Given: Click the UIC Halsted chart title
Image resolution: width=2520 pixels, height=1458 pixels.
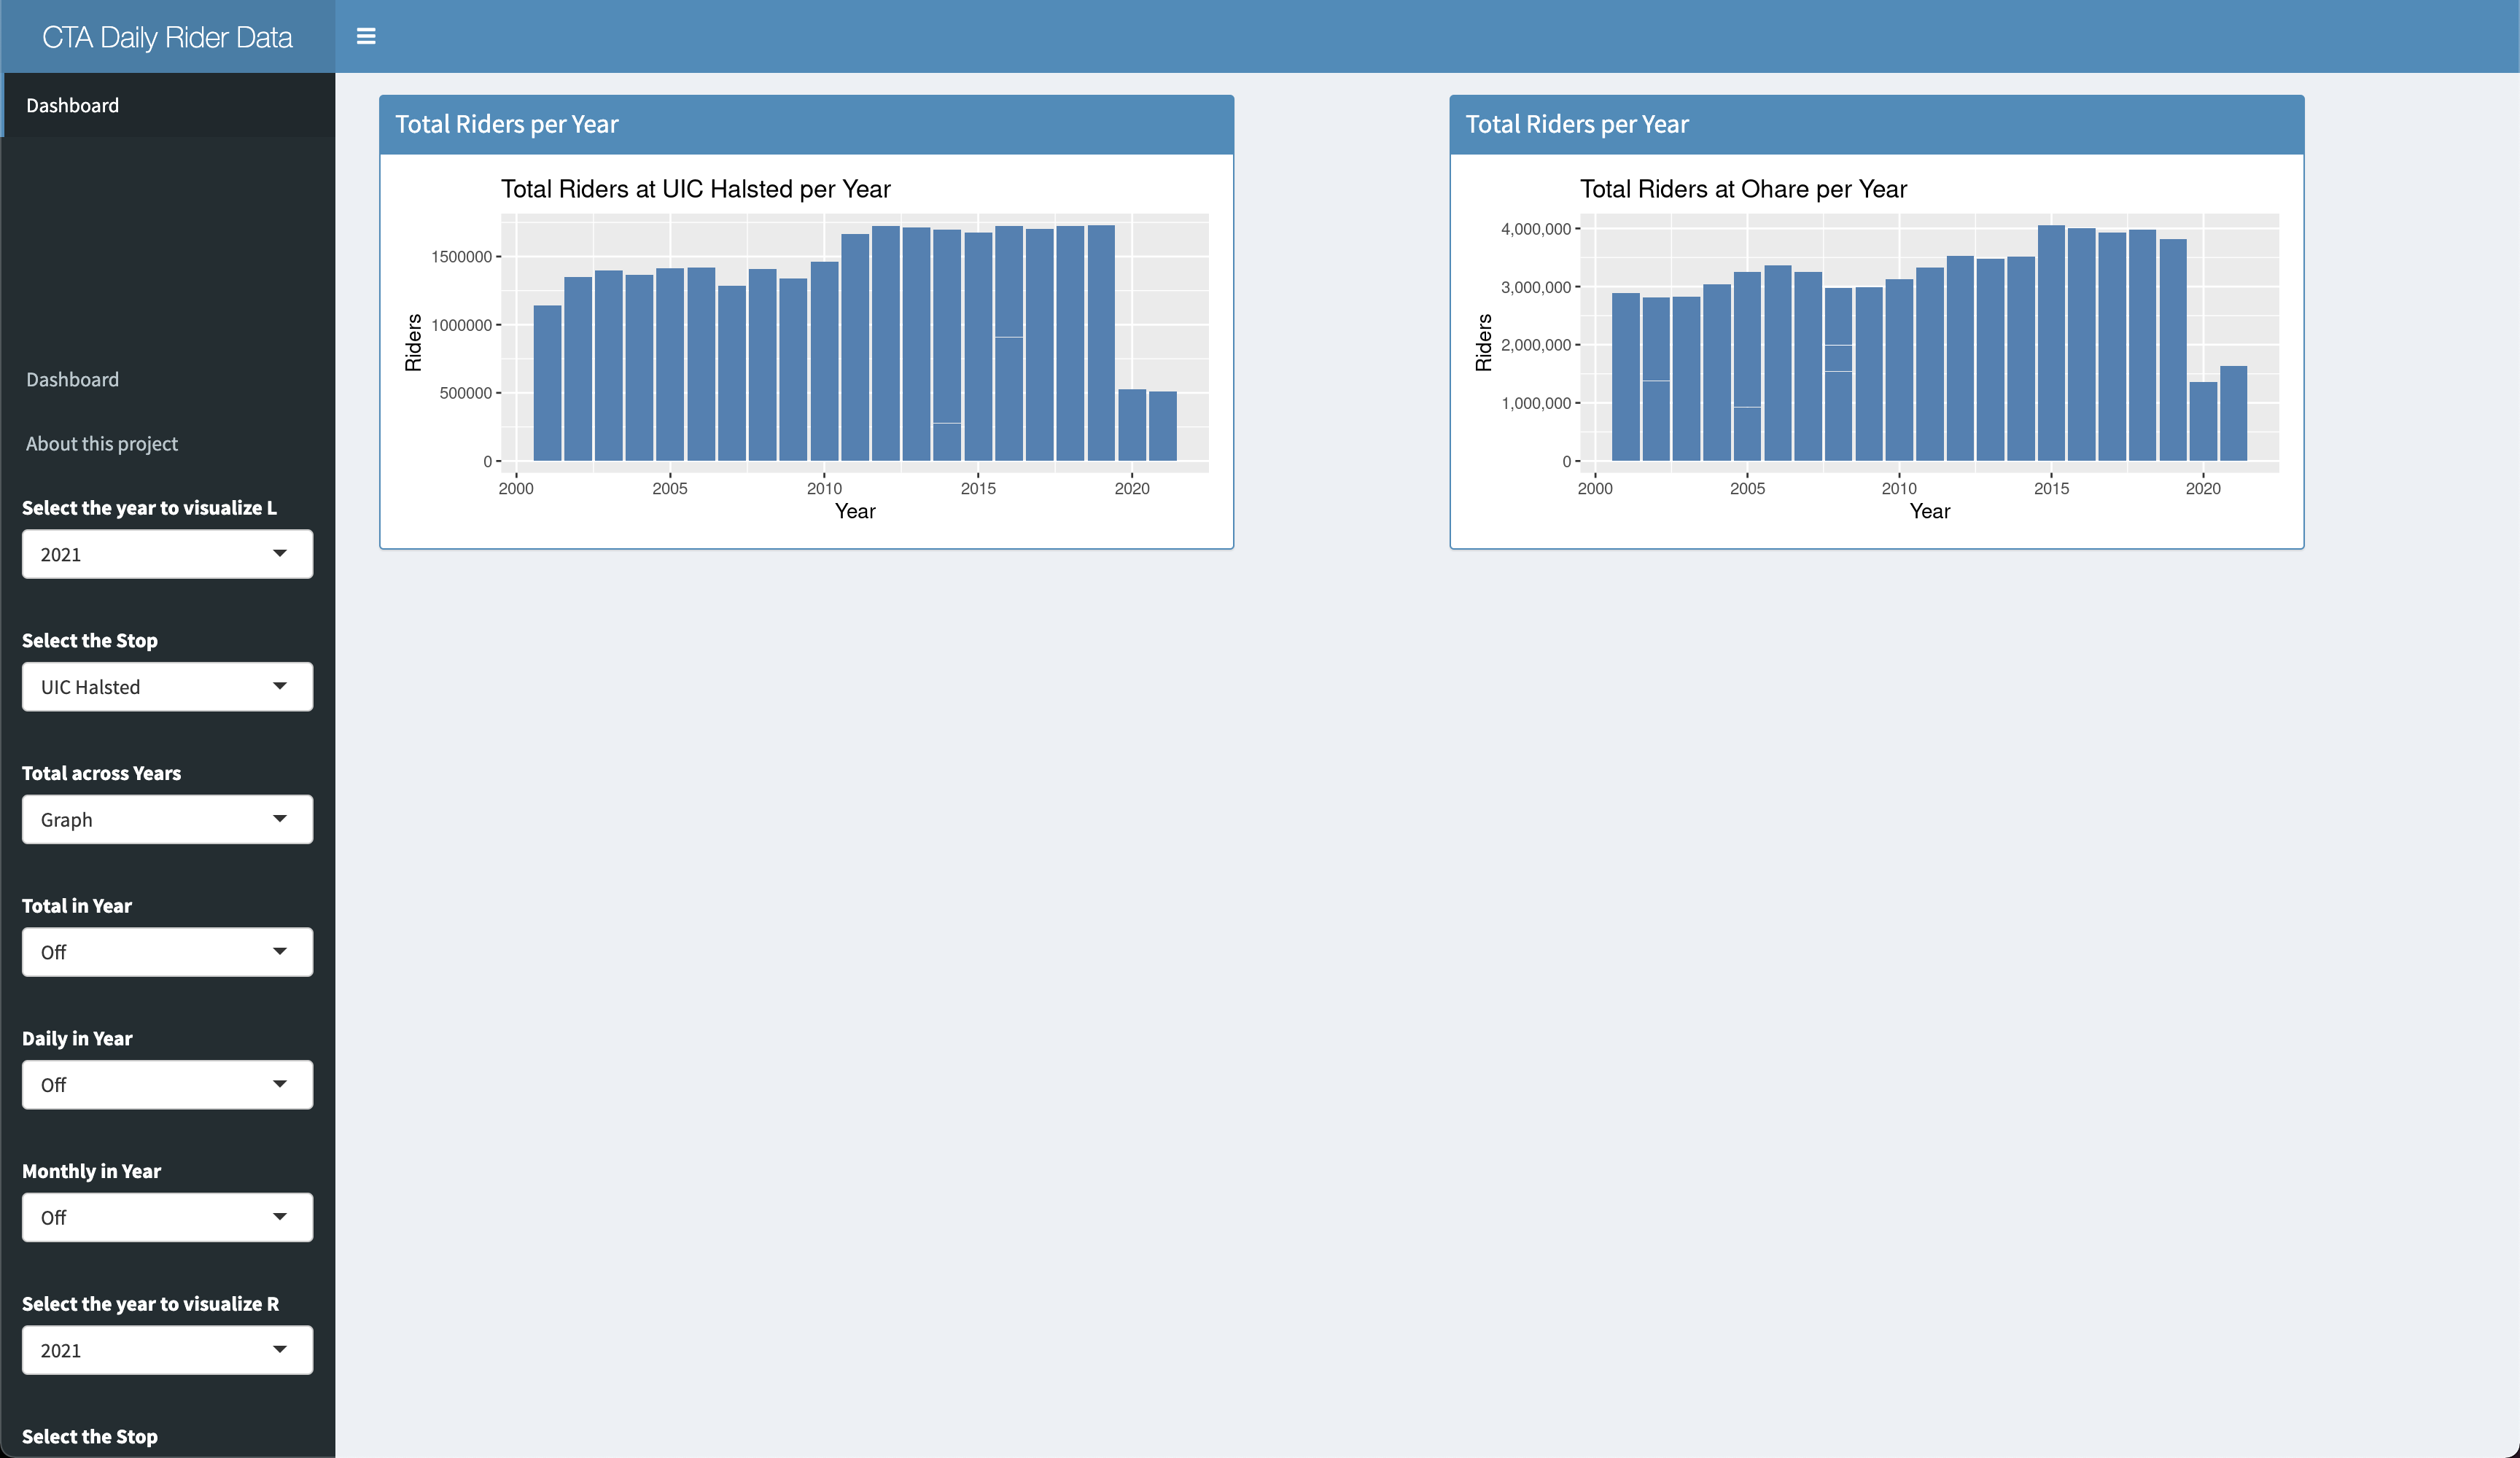Looking at the screenshot, I should [x=695, y=189].
